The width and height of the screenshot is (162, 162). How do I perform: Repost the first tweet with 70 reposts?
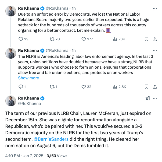tap(52, 39)
